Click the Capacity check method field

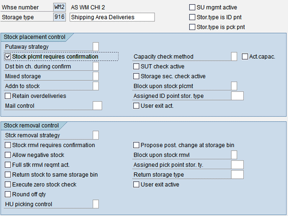pyautogui.click(x=234, y=57)
